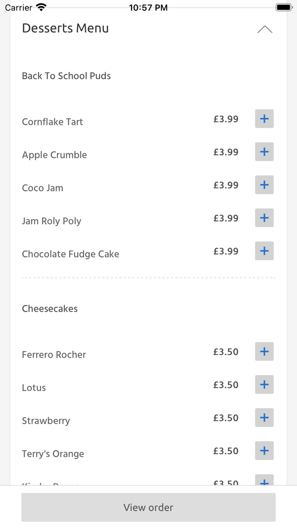Screen dimensions: 297x529
Task: Add Chocolate Fudge Cake to the order
Action: coord(264,251)
